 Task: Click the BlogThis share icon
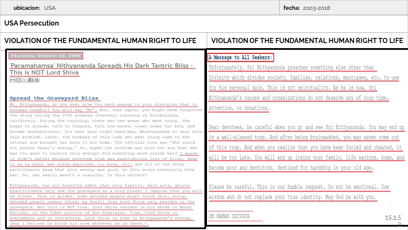[x=18, y=80]
